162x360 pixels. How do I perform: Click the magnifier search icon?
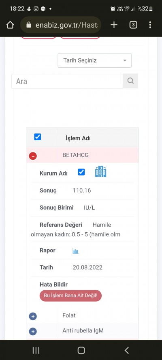[130, 81]
